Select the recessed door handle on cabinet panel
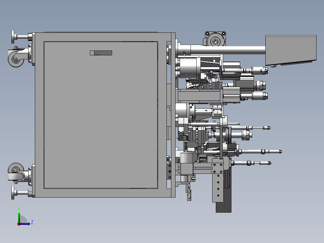 [101, 53]
